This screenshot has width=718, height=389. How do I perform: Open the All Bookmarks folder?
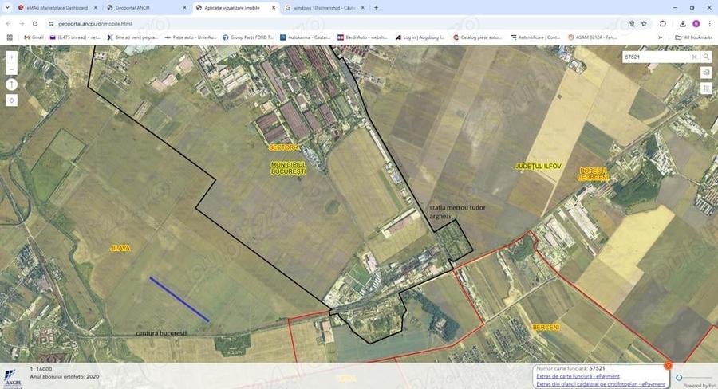(694, 37)
